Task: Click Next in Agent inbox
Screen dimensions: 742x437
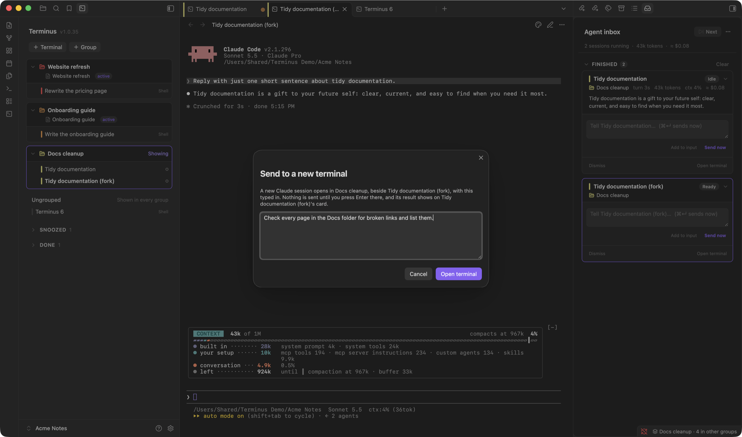Action: [707, 32]
